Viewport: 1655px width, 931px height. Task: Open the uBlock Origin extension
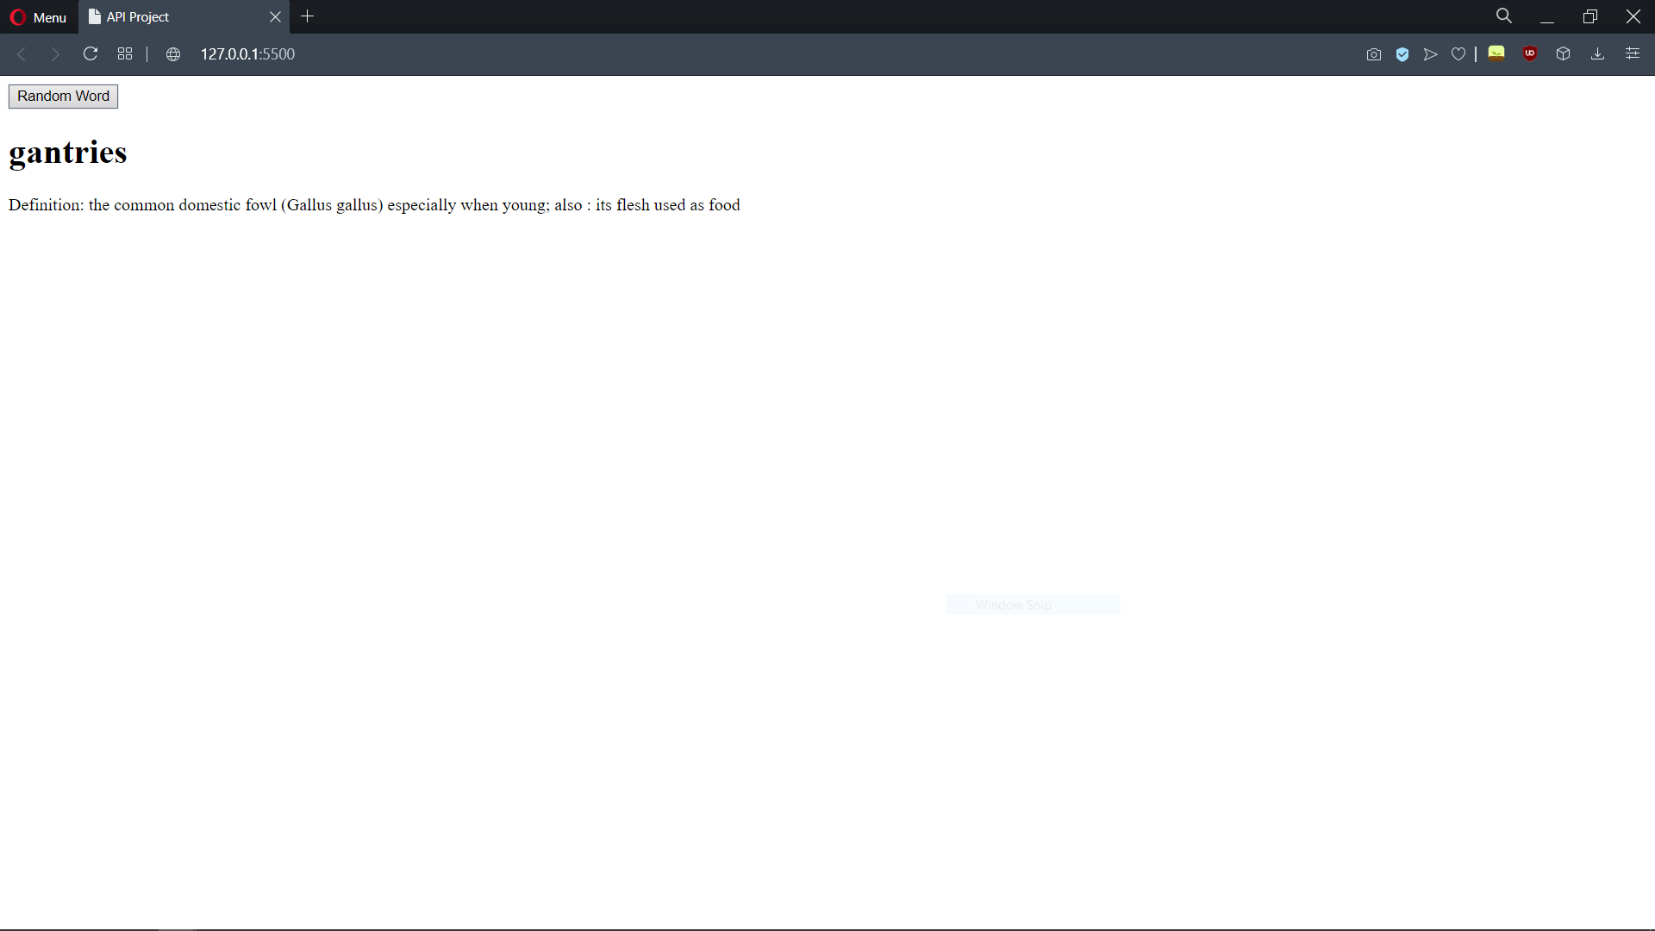point(1530,53)
